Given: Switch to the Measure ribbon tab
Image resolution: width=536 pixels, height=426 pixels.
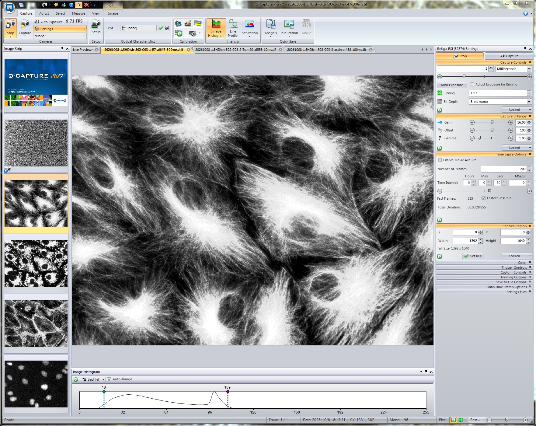Looking at the screenshot, I should pyautogui.click(x=78, y=13).
